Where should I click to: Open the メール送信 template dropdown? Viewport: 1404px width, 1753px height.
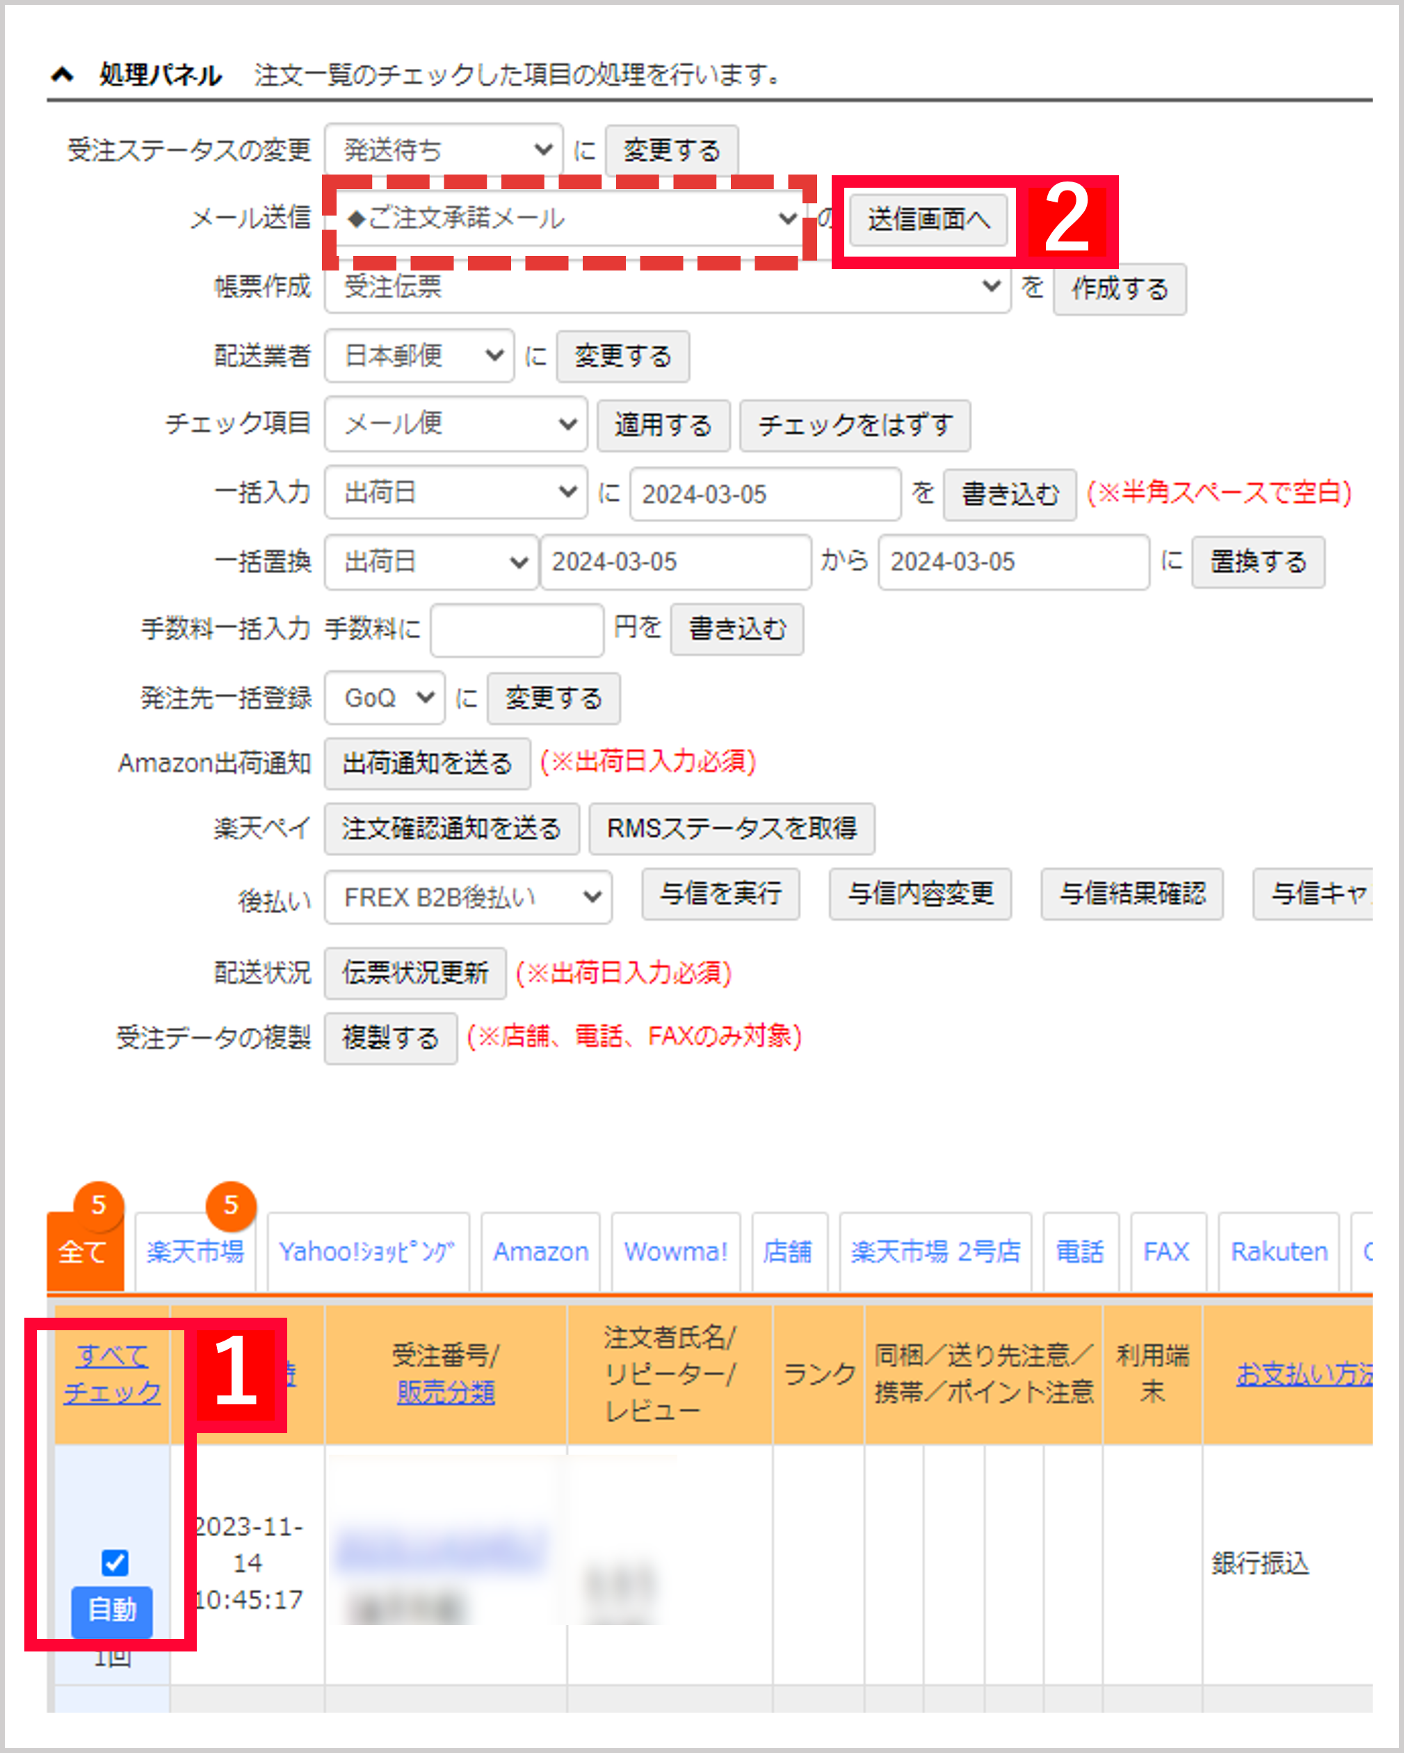[570, 218]
